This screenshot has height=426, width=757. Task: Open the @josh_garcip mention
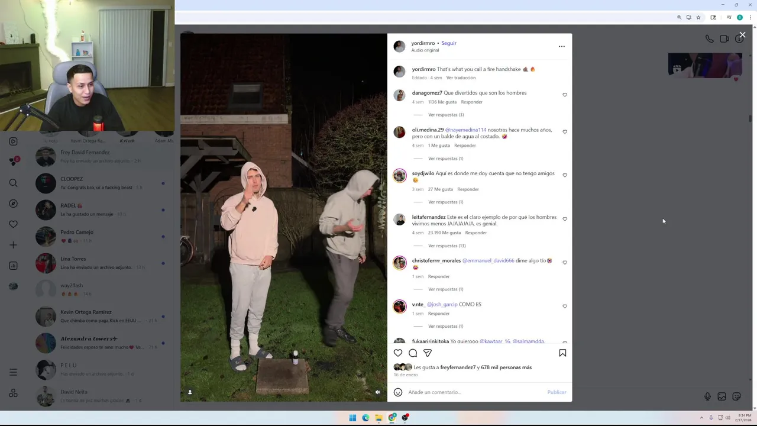442,305
